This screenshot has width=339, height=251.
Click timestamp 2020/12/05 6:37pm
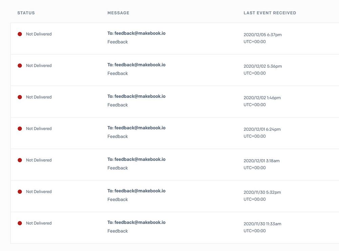[x=263, y=35]
